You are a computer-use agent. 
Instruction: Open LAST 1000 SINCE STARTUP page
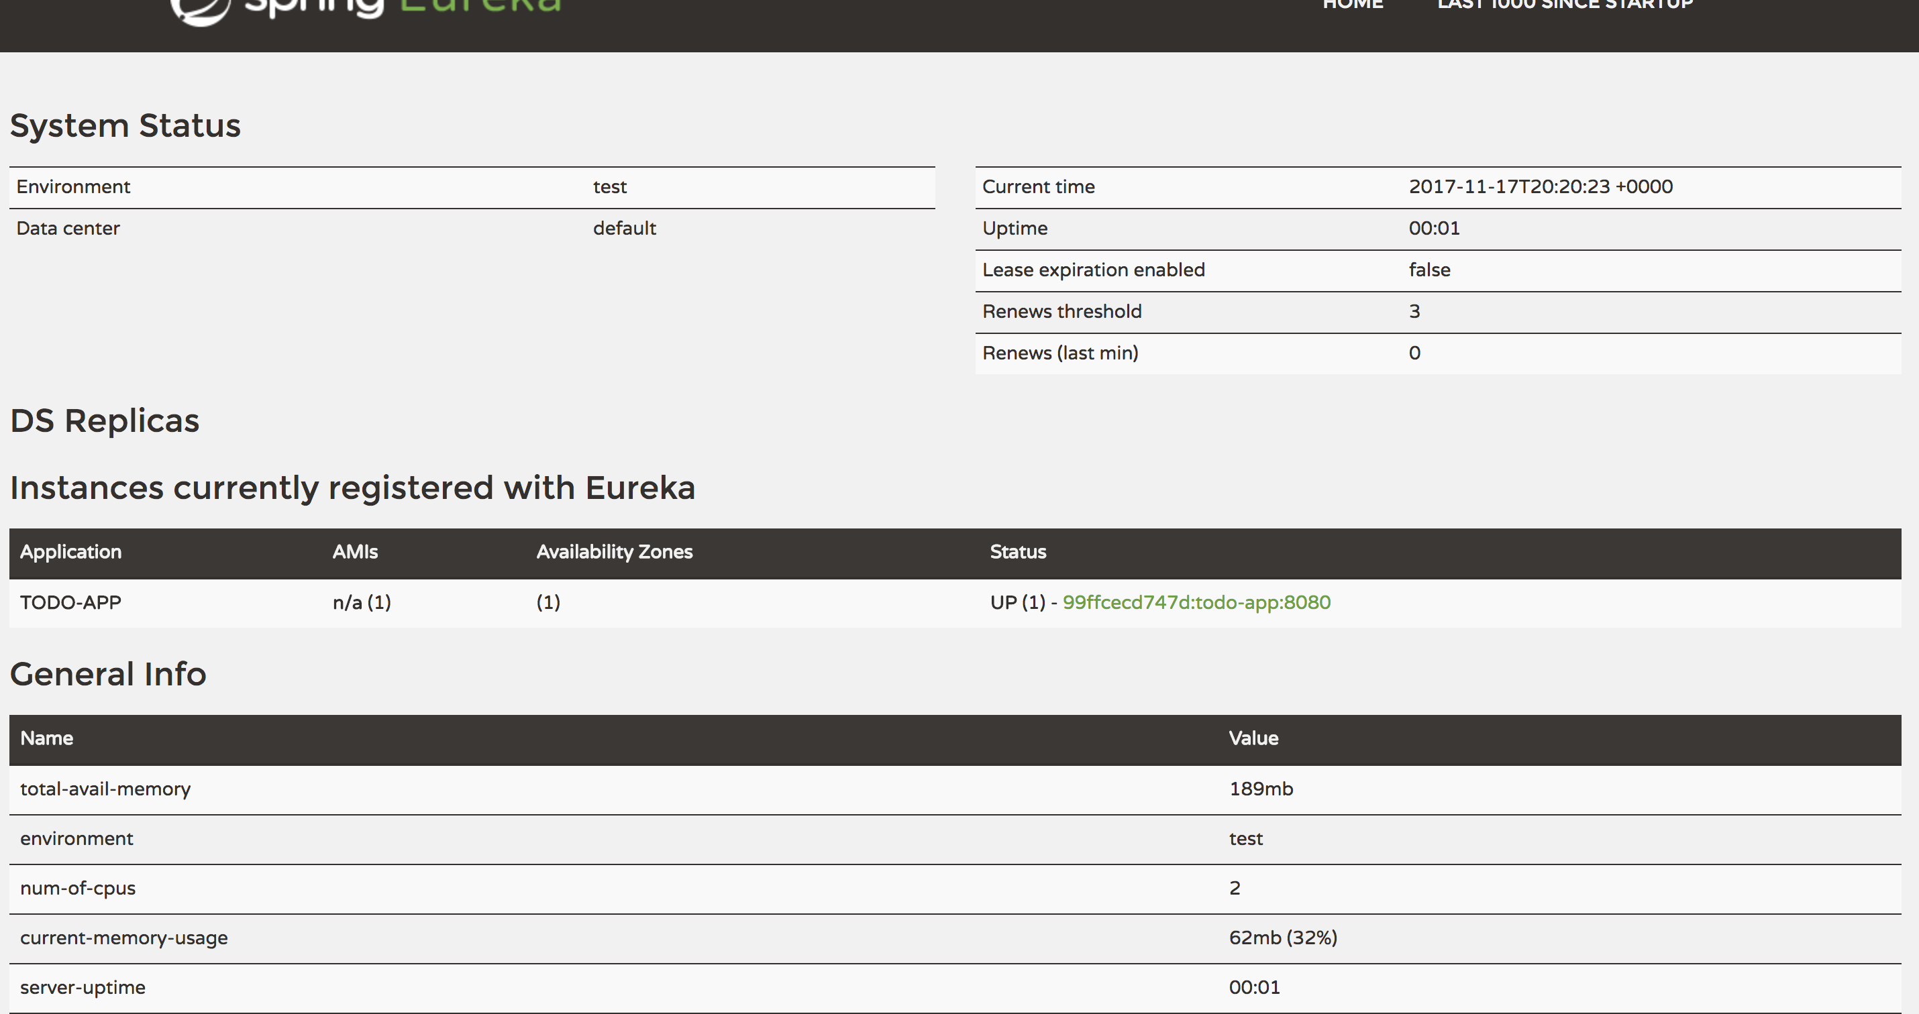[1565, 5]
